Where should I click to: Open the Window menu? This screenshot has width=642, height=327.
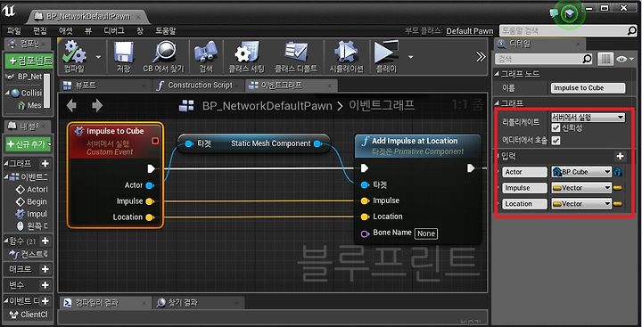point(140,30)
